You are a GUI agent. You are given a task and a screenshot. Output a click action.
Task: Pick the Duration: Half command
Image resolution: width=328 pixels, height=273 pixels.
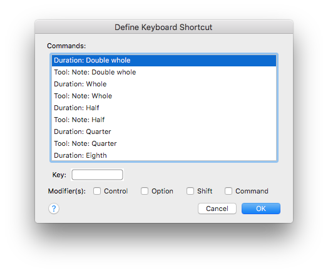pyautogui.click(x=164, y=108)
